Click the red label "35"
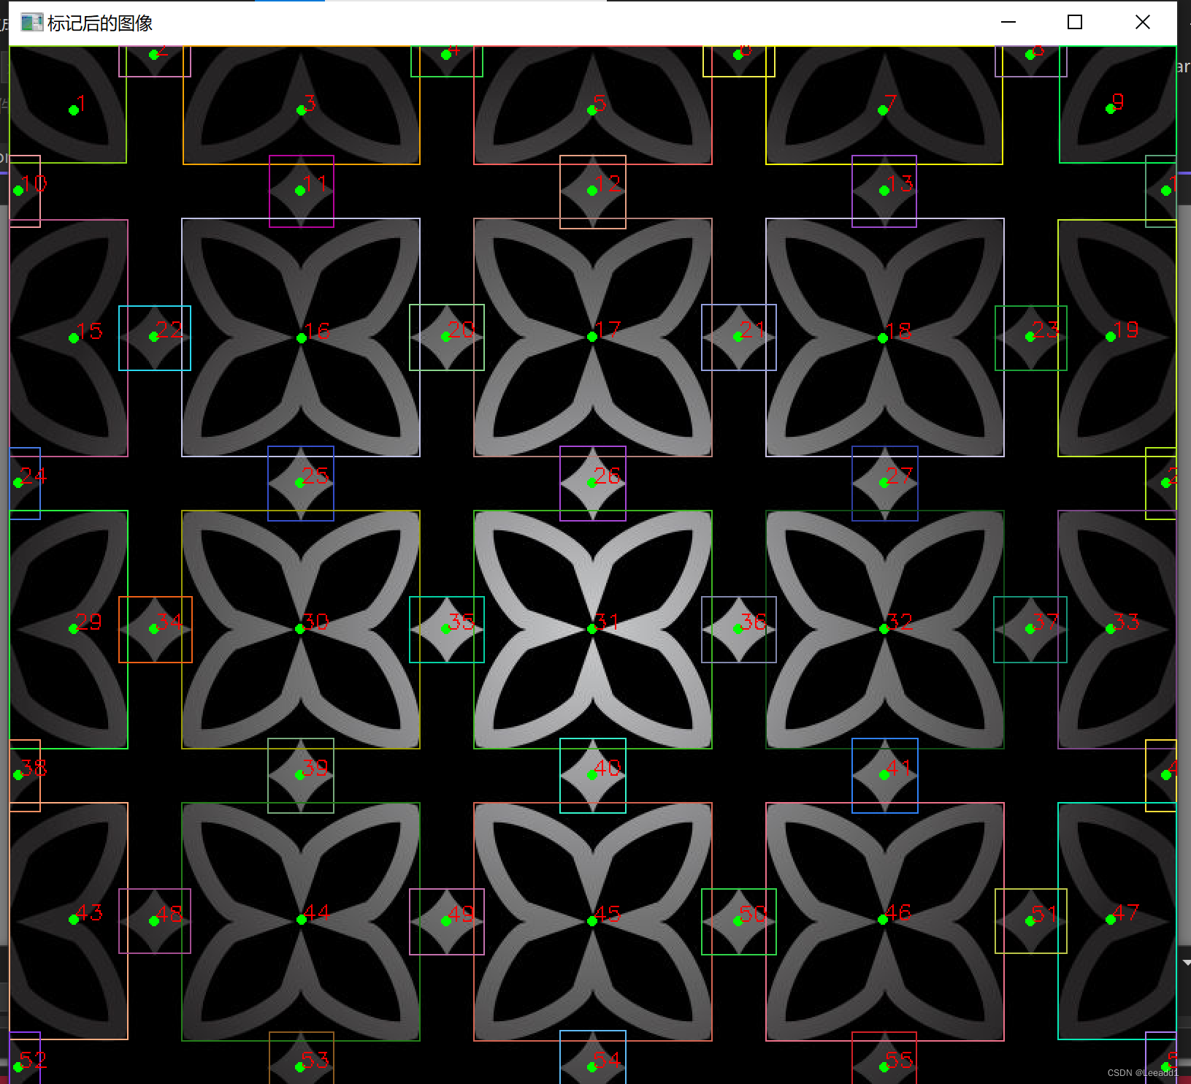This screenshot has width=1191, height=1084. coord(462,622)
